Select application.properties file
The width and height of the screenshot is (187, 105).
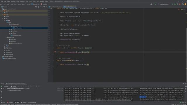point(15,43)
